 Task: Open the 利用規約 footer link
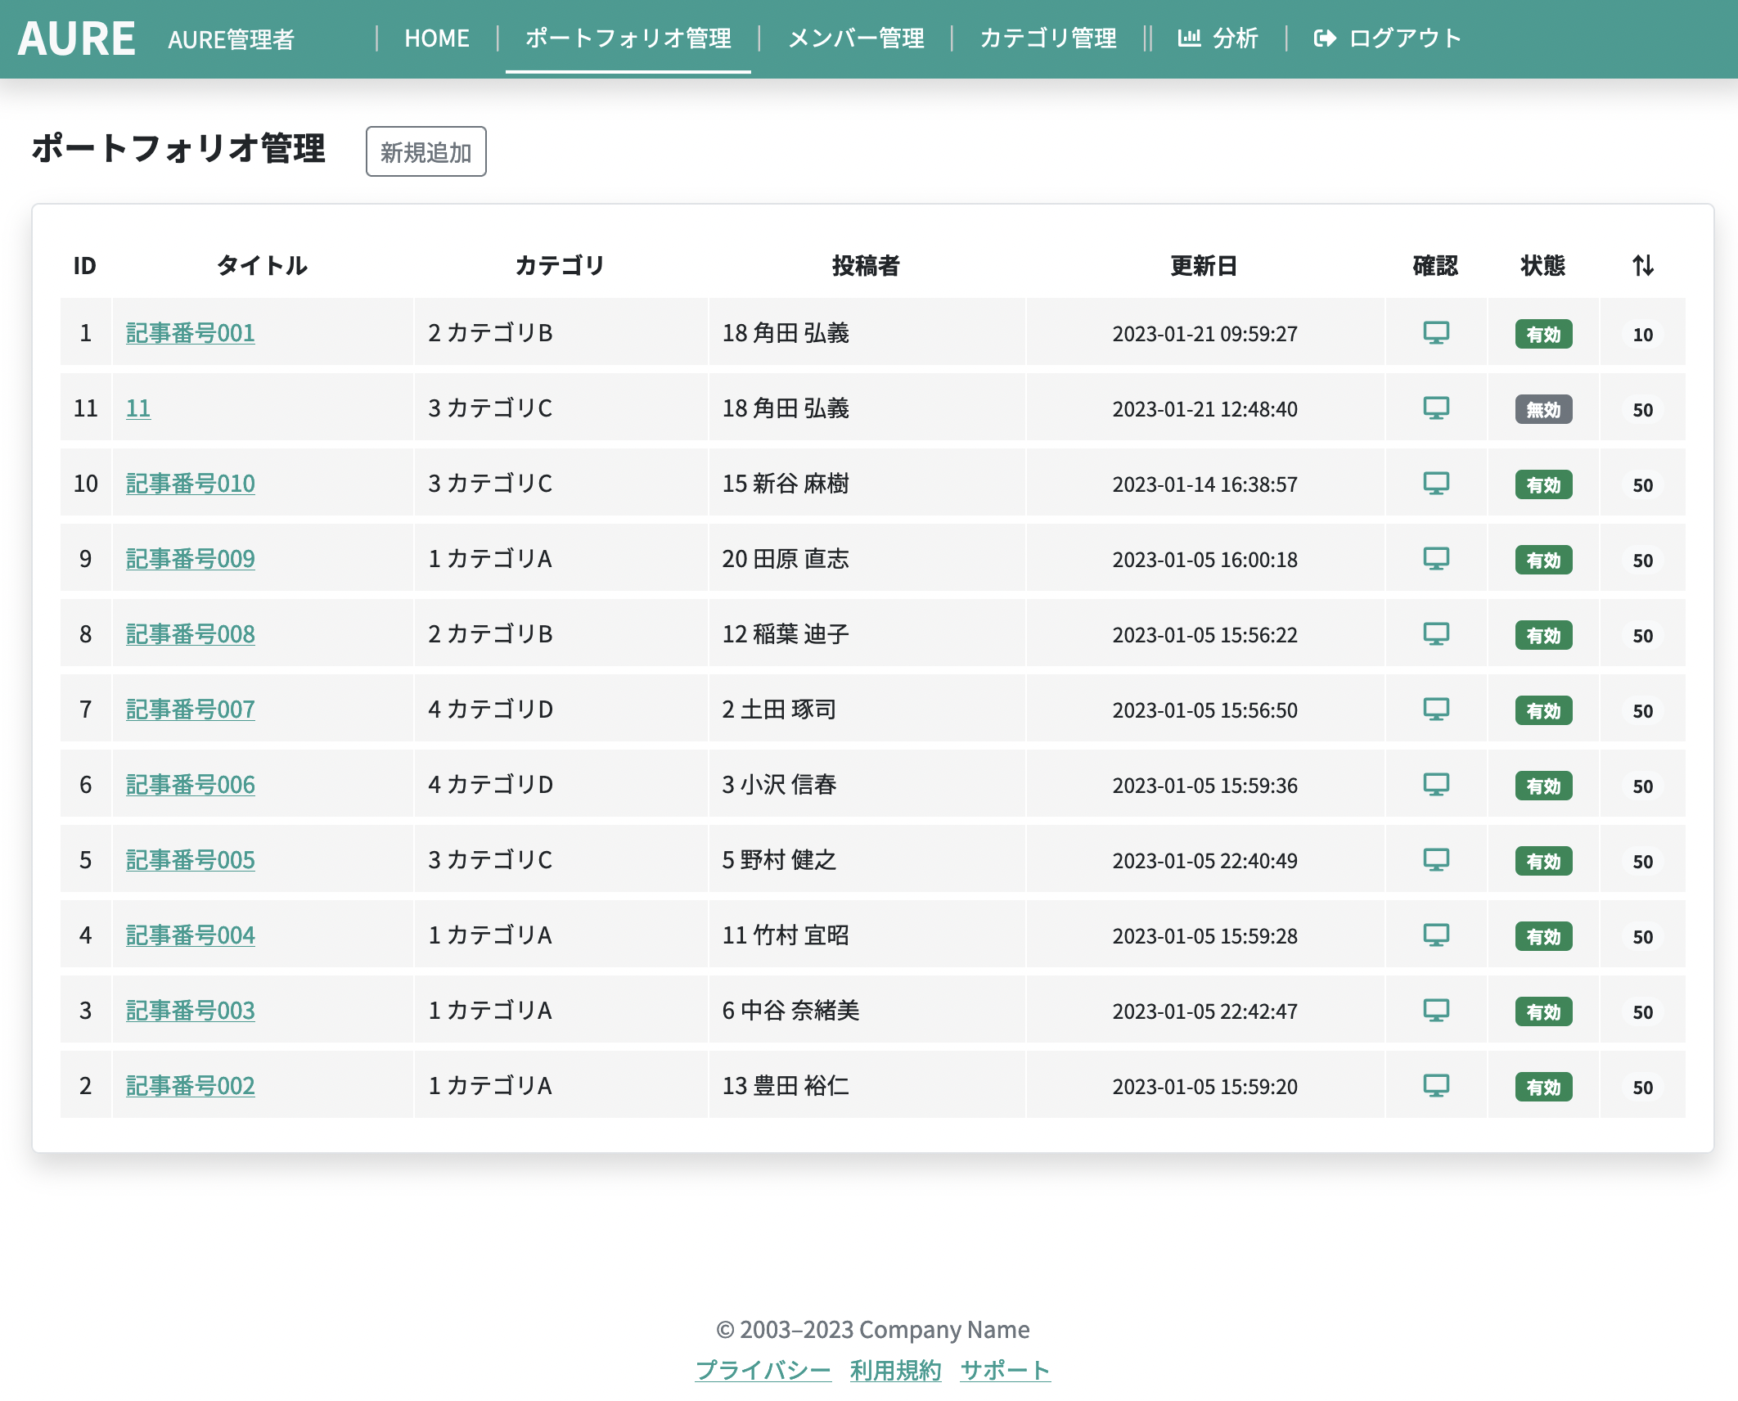pyautogui.click(x=895, y=1370)
